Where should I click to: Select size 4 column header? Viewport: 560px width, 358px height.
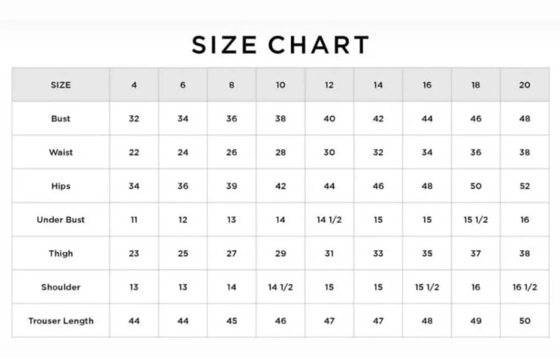pyautogui.click(x=134, y=85)
